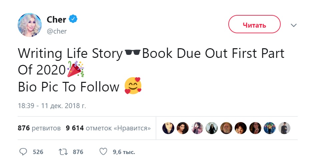Click the reply speech bubble icon

(23, 152)
